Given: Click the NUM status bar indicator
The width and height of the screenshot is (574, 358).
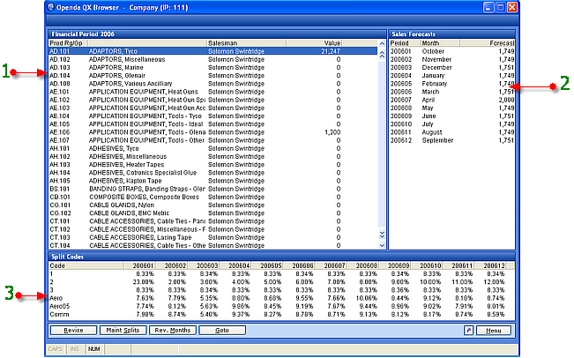Looking at the screenshot, I should [93, 349].
